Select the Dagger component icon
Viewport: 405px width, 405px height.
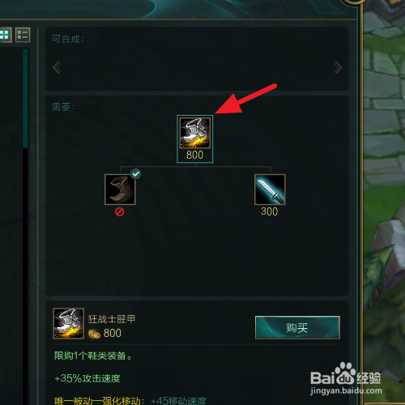click(270, 190)
